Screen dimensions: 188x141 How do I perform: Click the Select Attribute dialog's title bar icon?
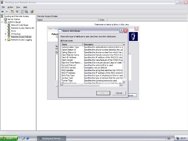coord(60,31)
